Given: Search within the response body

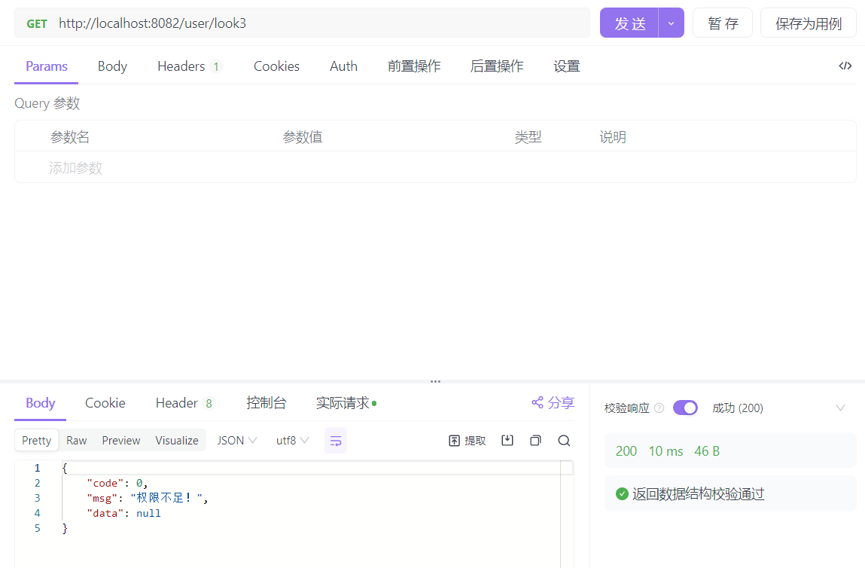Looking at the screenshot, I should point(564,440).
